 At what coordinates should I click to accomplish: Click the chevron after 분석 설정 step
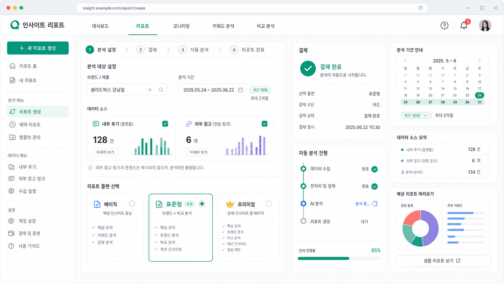[127, 50]
